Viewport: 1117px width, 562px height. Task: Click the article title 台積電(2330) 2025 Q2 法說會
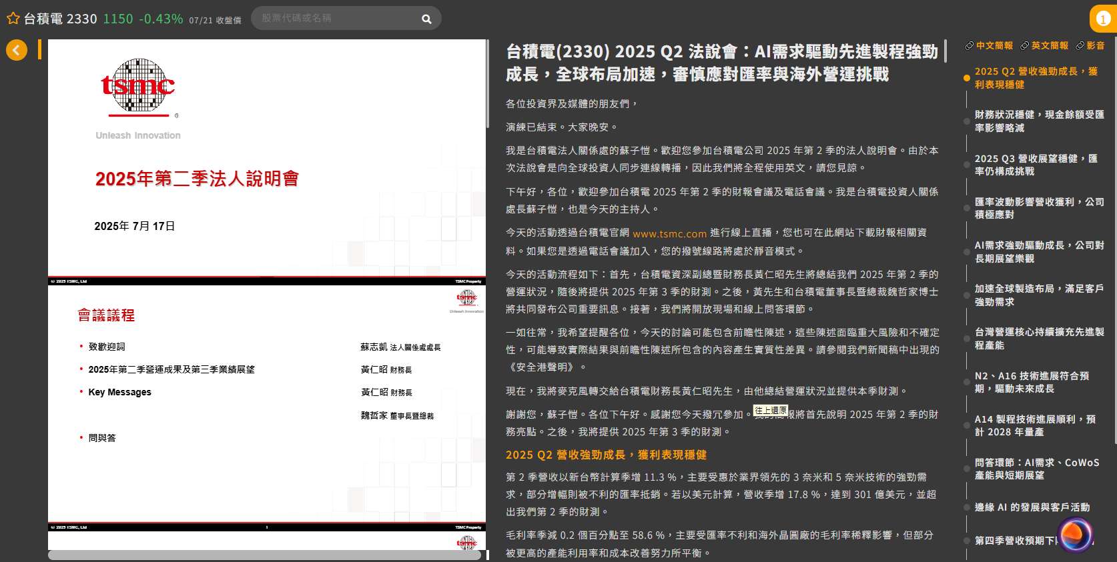(x=722, y=63)
